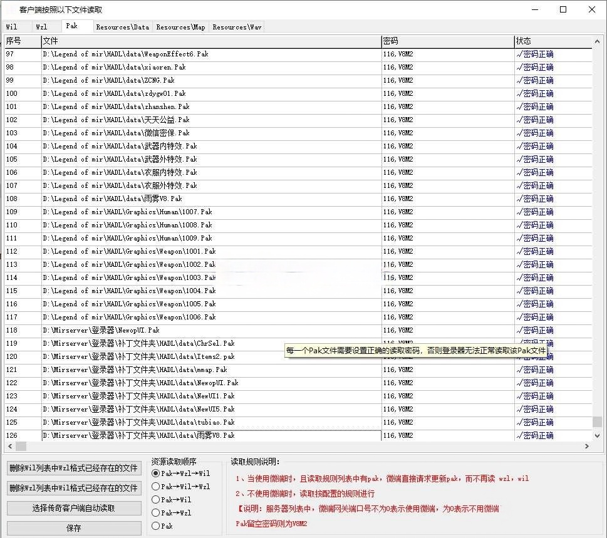Select row with WeaponEffect6.Pak
Screen dimensions: 607x538
tap(298, 54)
